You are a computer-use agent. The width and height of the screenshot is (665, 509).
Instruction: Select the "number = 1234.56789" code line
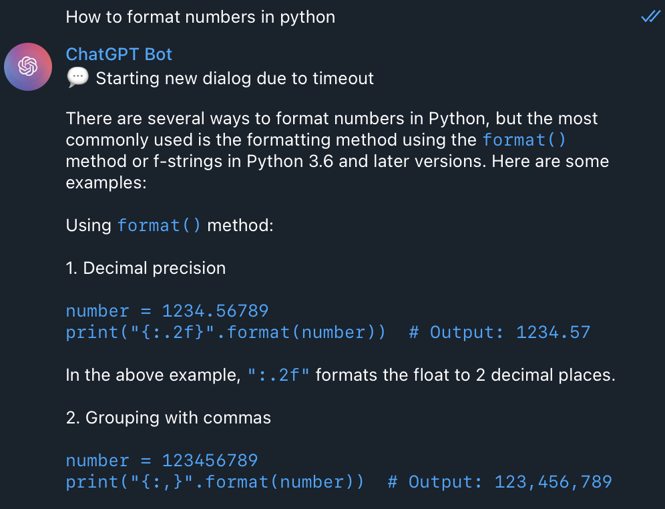[x=167, y=311]
